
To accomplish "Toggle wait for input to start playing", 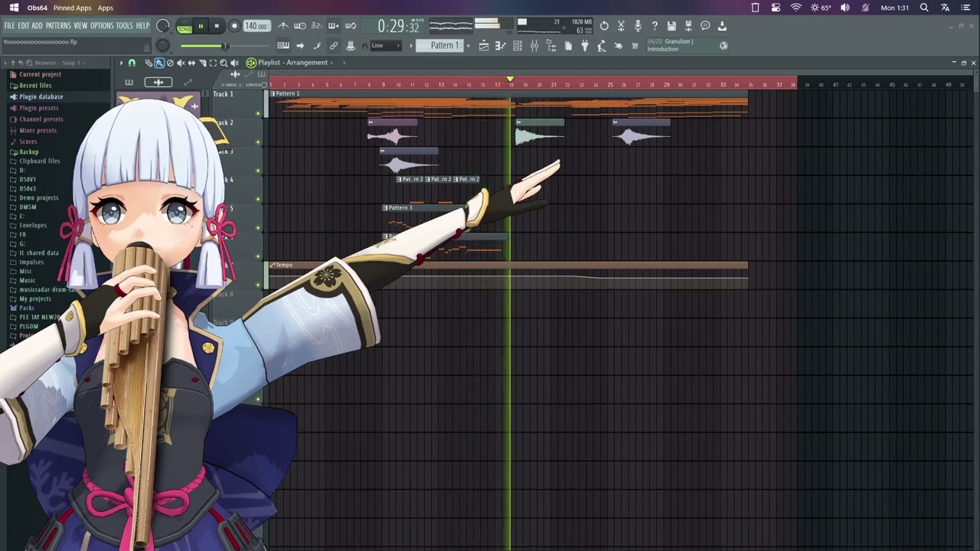I will [300, 26].
